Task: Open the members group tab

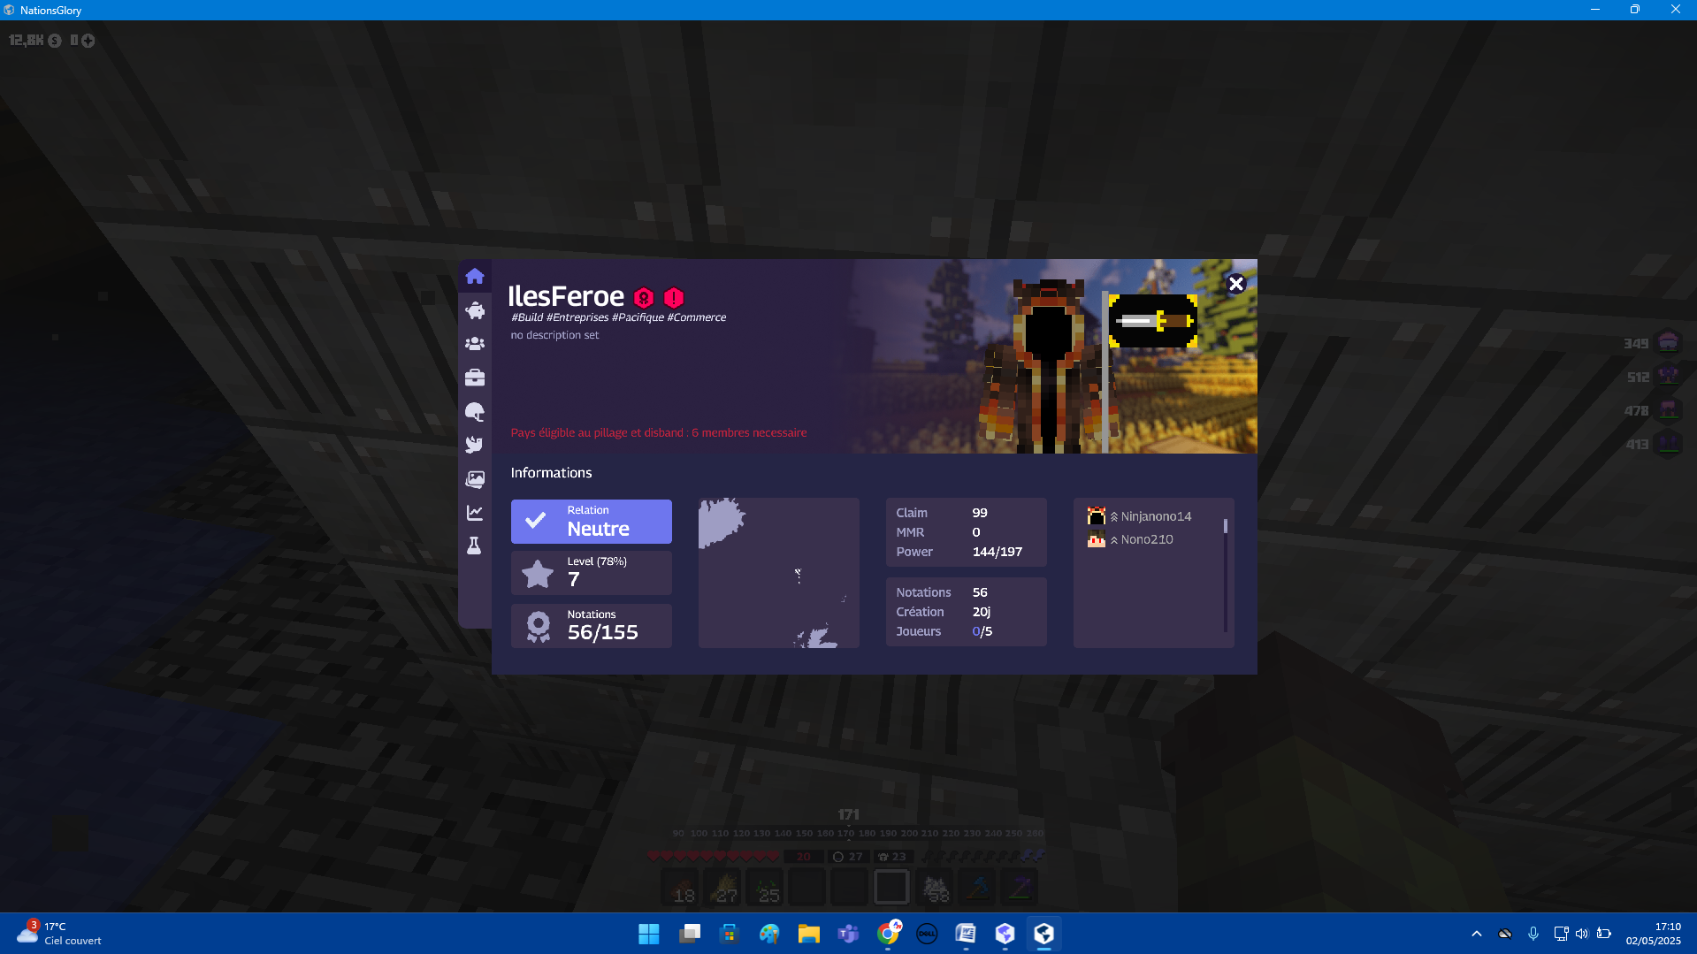Action: click(x=475, y=343)
